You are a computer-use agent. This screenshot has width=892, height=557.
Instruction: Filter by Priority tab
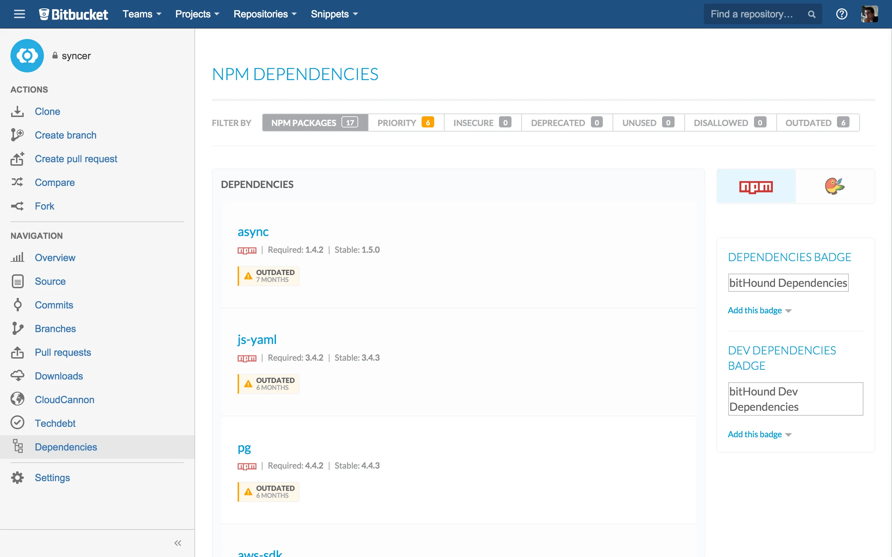click(x=406, y=123)
